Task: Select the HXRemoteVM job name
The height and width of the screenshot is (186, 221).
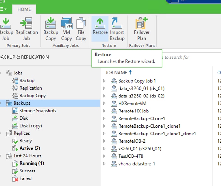Action: 132,104
